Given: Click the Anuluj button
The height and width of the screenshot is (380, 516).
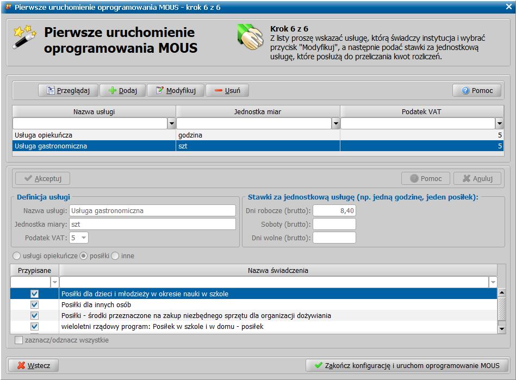Looking at the screenshot, I should (x=477, y=179).
